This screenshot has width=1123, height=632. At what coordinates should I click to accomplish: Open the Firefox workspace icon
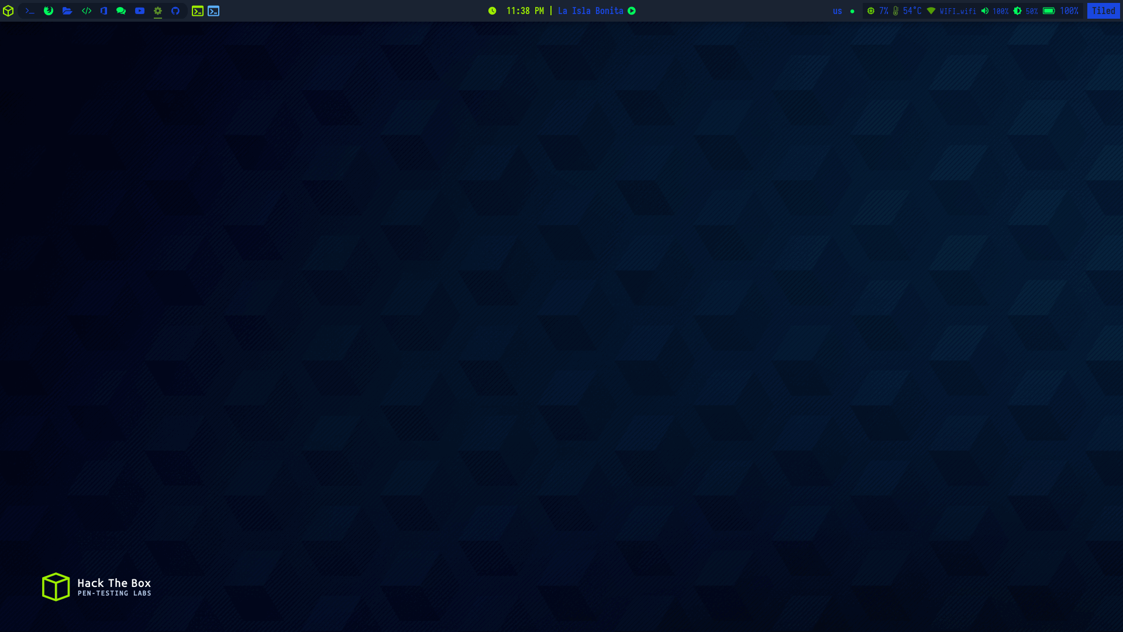tap(49, 11)
